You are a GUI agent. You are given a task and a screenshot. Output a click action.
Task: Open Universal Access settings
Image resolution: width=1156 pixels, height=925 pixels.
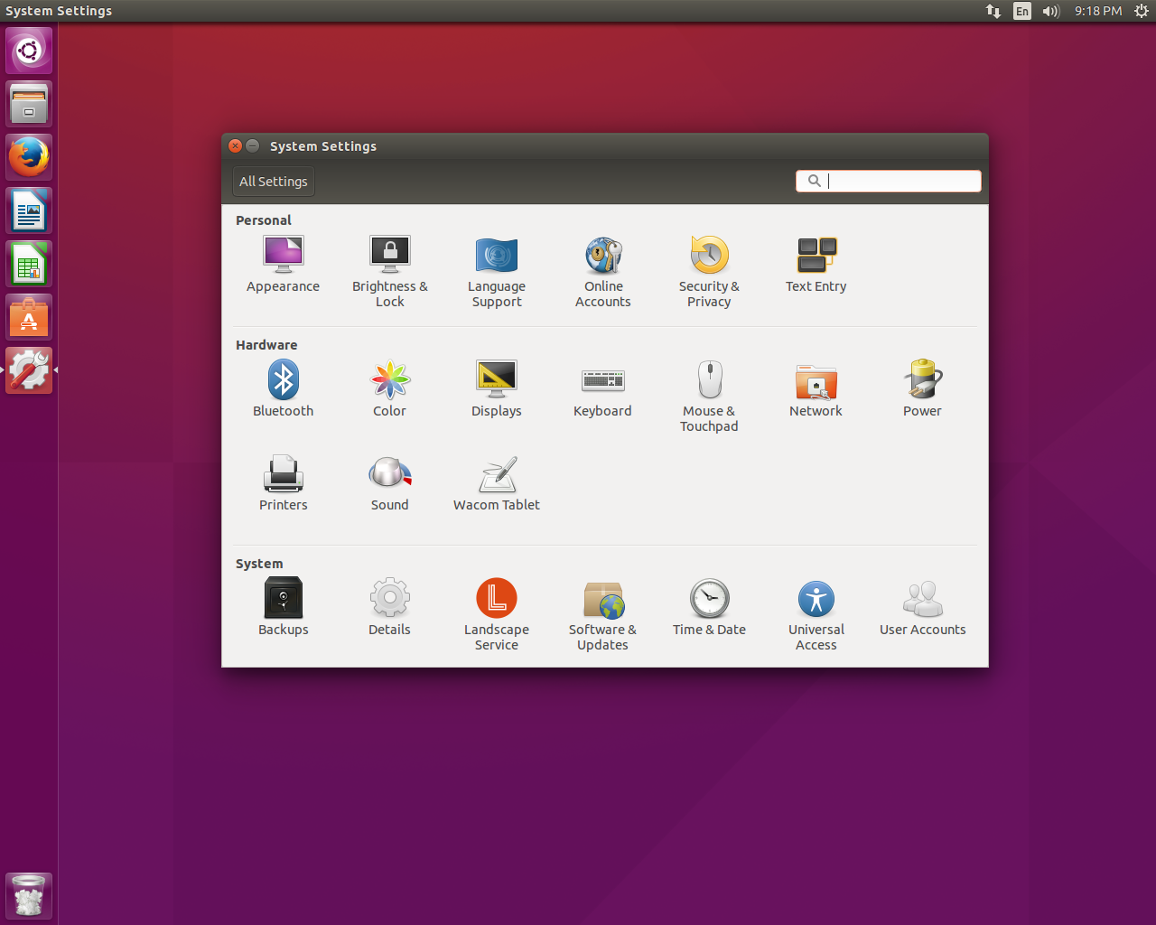(816, 615)
